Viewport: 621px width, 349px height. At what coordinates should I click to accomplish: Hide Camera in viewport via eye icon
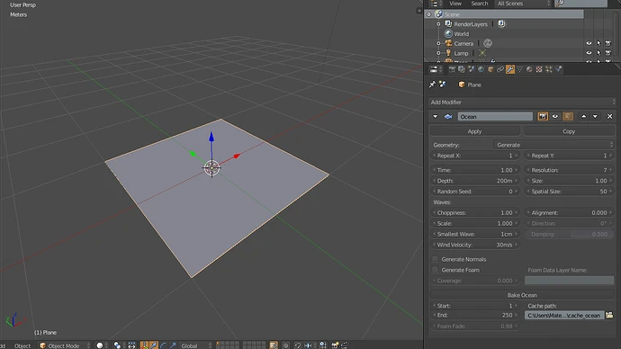click(589, 43)
